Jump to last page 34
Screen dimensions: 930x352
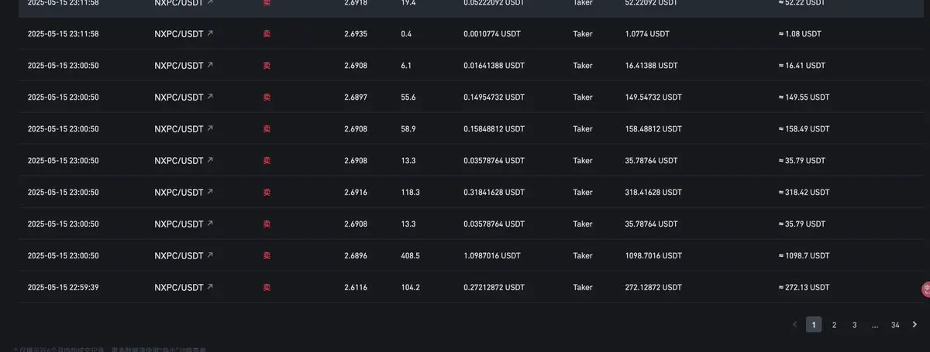coord(895,325)
